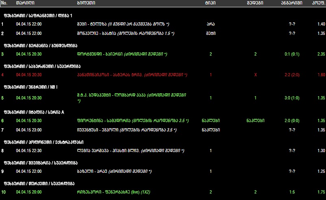Click the odds value 1.75
The height and width of the screenshot is (200, 326).
click(x=321, y=192)
